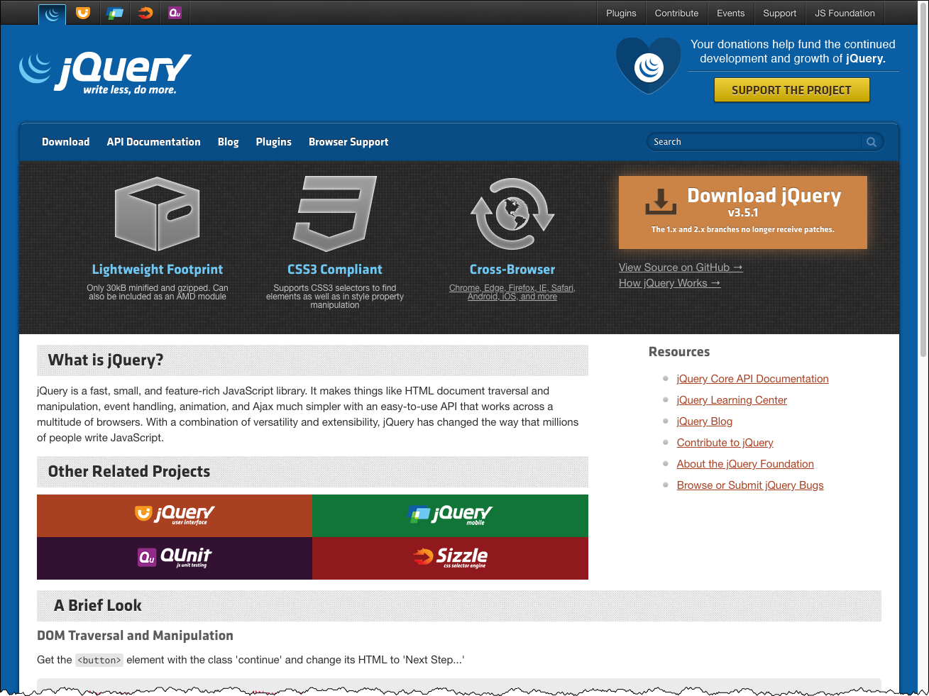Click the search magnifier icon

pos(871,142)
